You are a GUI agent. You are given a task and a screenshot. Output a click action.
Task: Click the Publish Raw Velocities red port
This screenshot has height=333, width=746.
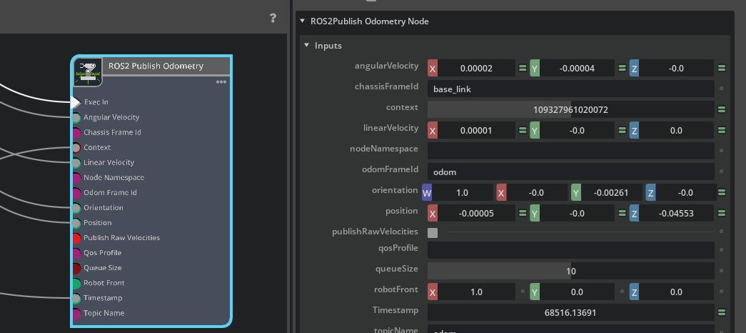76,238
